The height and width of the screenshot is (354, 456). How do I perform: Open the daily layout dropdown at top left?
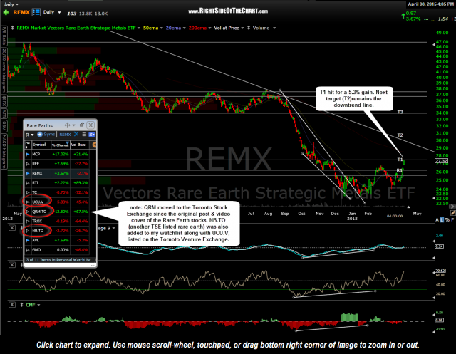11,4
